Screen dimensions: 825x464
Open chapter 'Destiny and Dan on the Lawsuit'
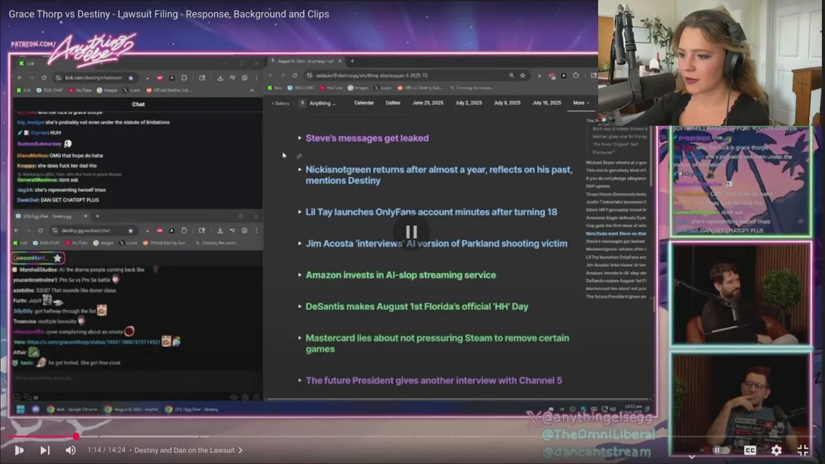188,450
